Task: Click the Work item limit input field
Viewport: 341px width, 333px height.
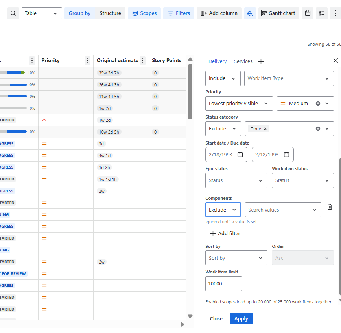Action: tap(224, 284)
